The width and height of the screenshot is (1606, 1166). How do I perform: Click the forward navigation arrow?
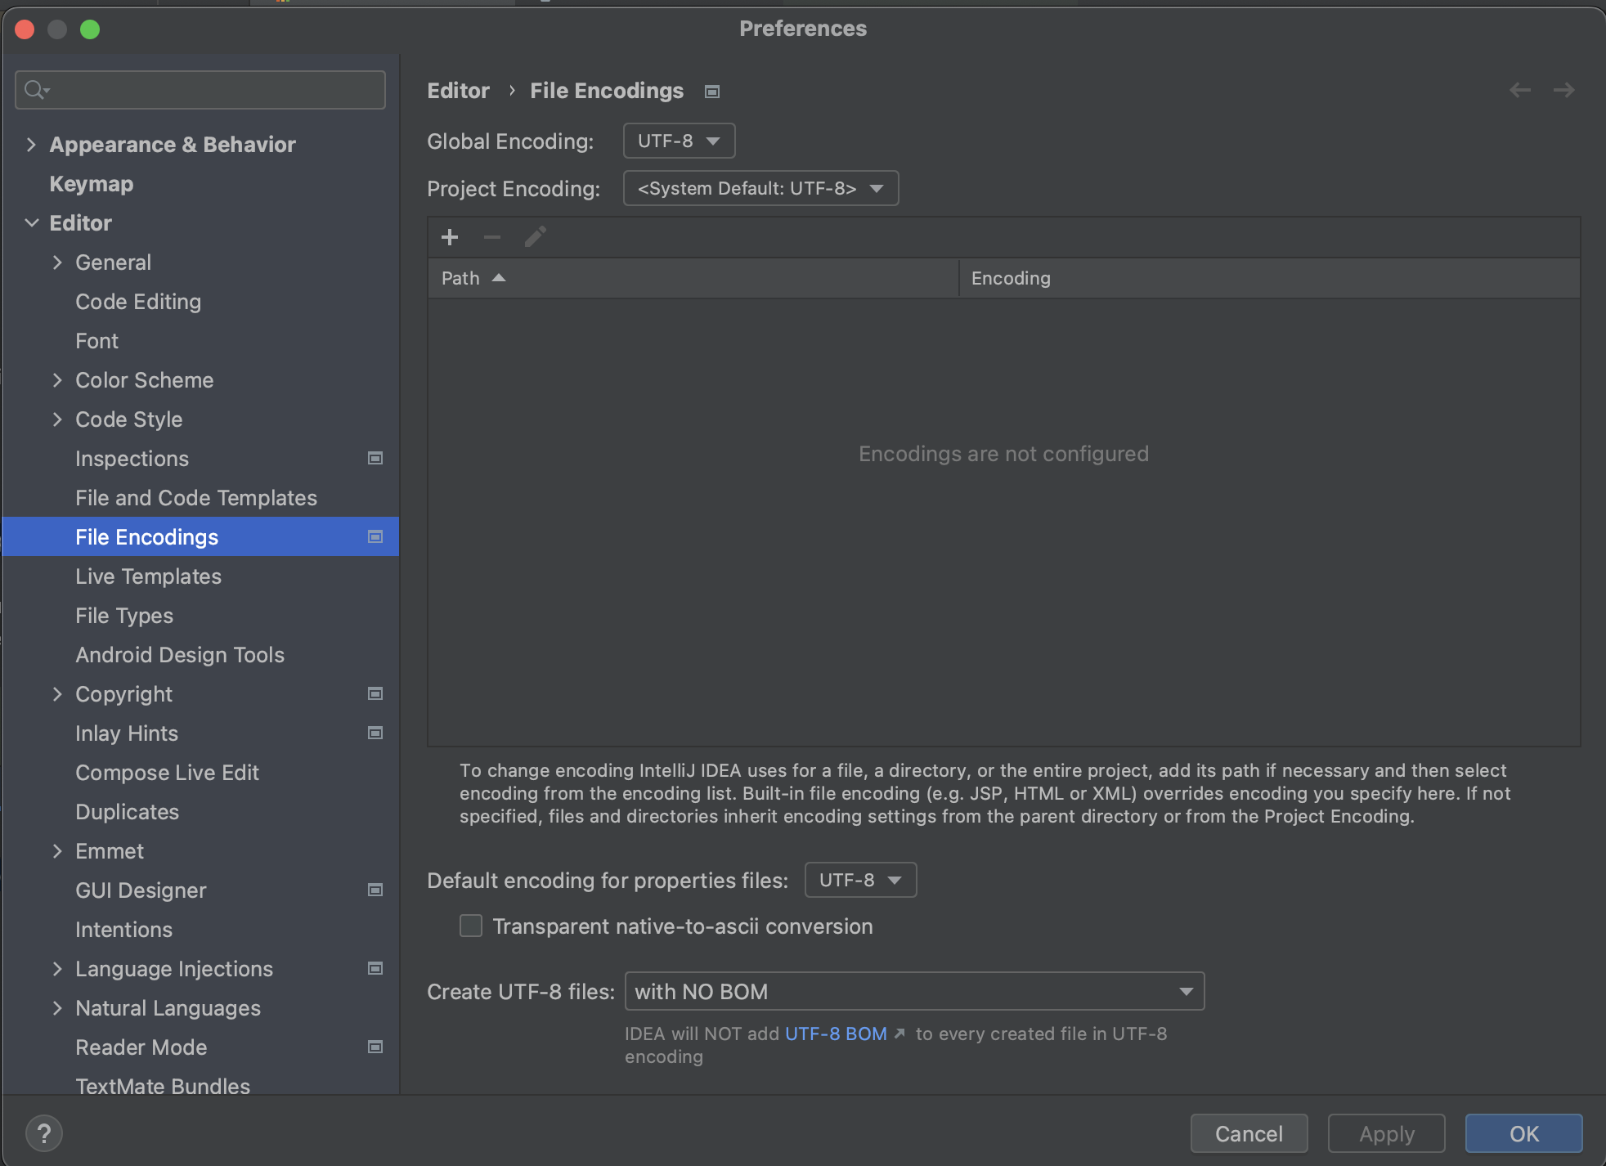[x=1563, y=90]
